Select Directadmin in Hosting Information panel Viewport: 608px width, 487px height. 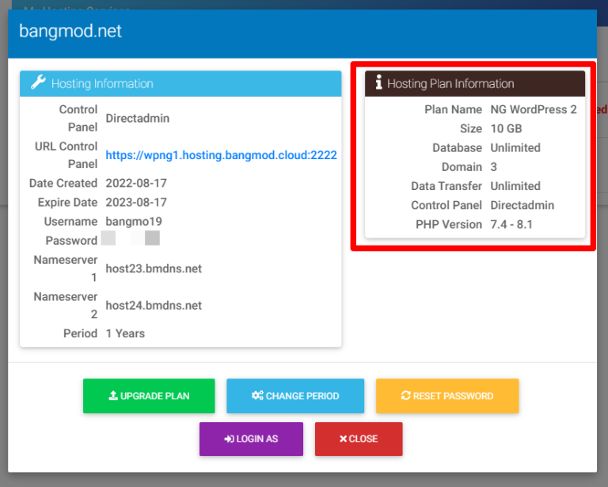pos(137,118)
